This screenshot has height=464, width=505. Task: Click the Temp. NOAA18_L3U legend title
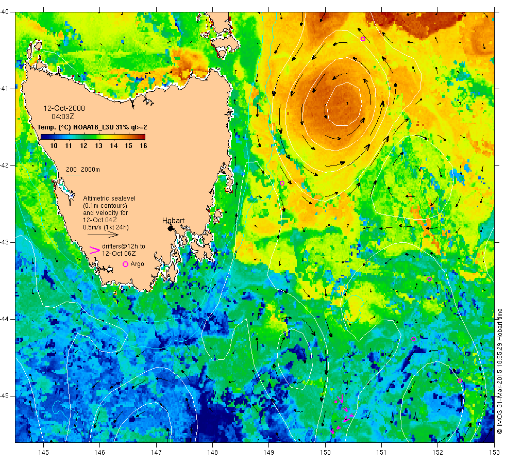coord(92,127)
